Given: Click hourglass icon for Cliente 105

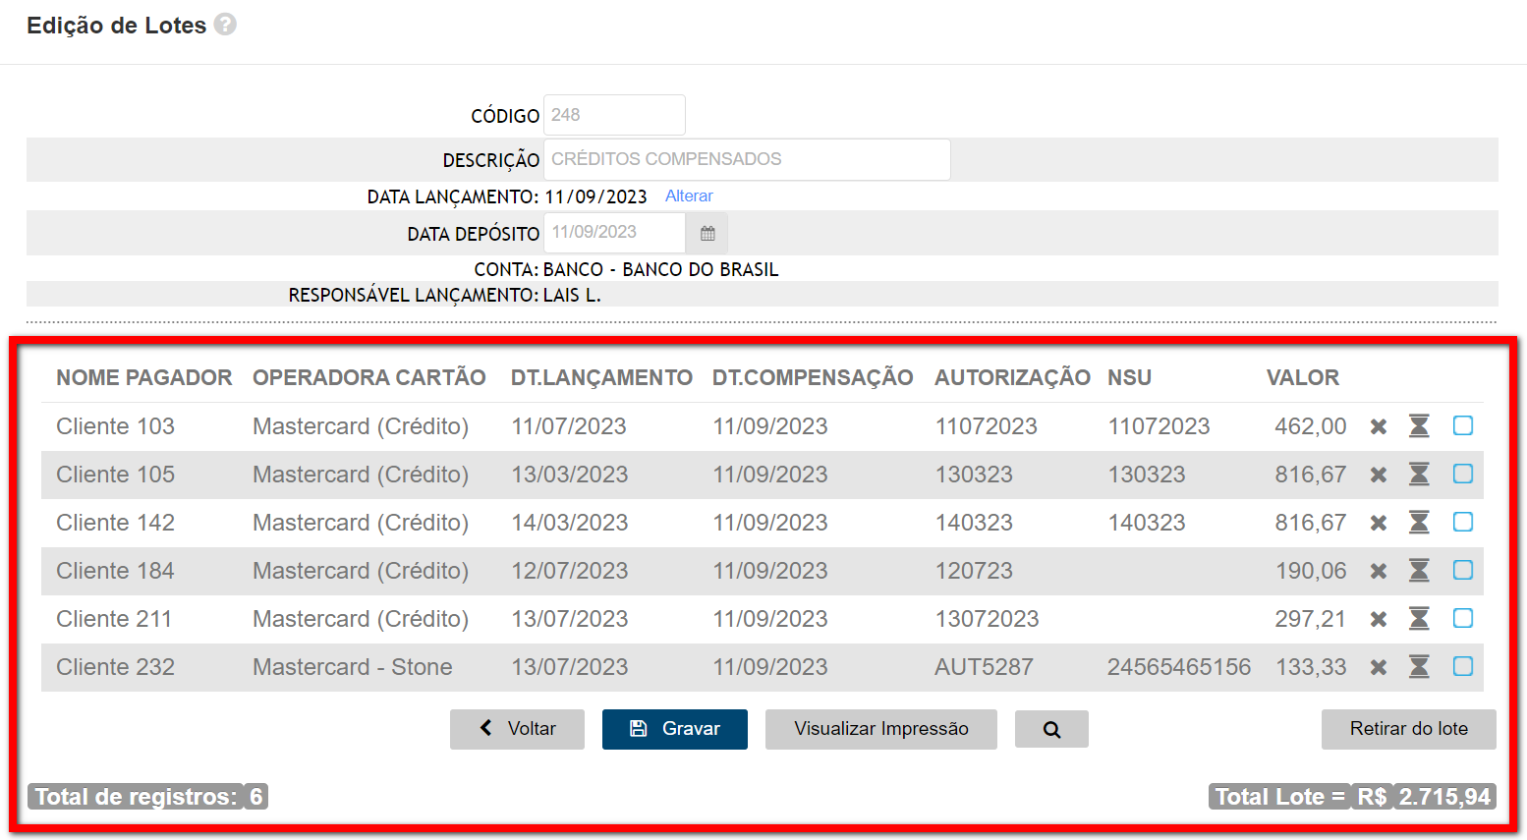Looking at the screenshot, I should [1419, 475].
